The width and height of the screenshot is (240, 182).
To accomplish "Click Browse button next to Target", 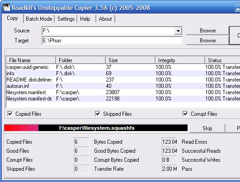I will [207, 41].
